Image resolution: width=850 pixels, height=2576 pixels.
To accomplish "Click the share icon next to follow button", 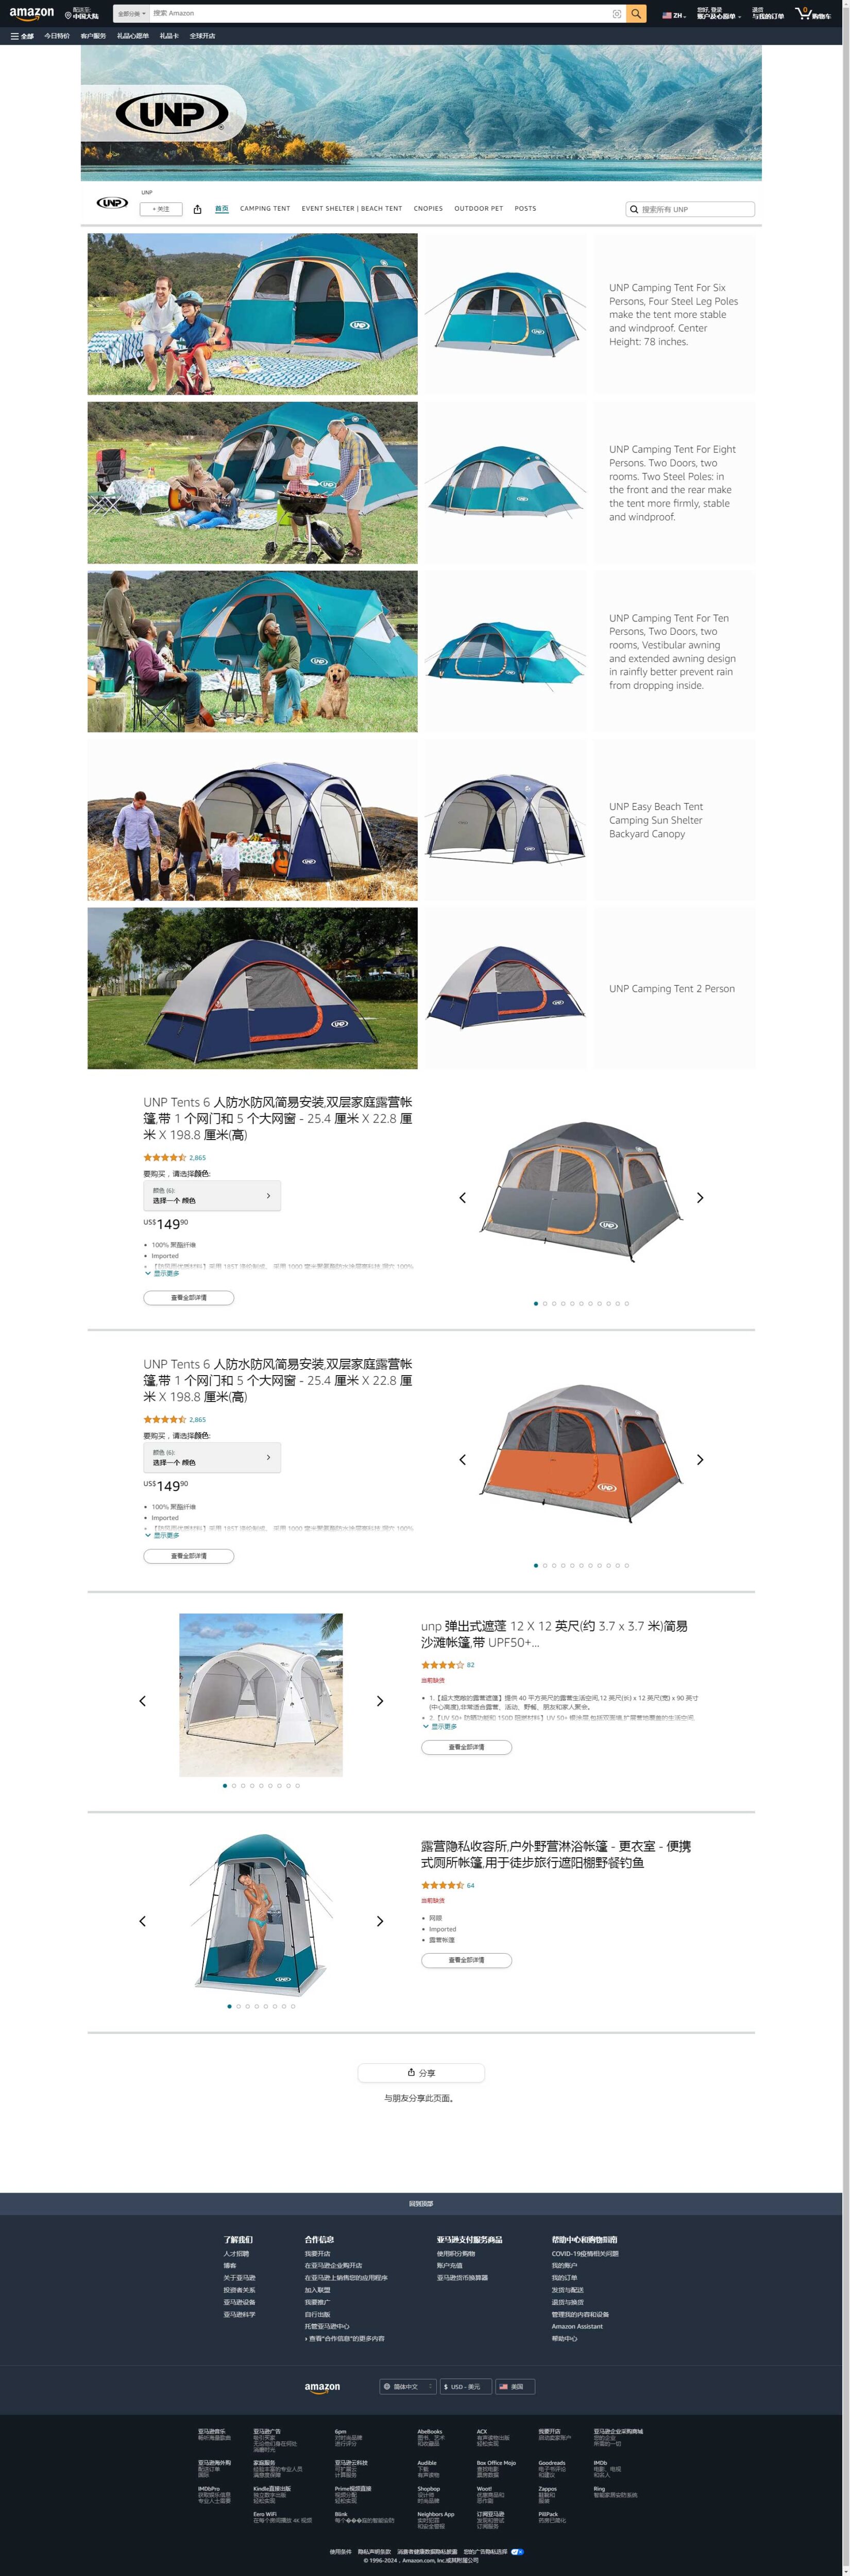I will coord(197,209).
